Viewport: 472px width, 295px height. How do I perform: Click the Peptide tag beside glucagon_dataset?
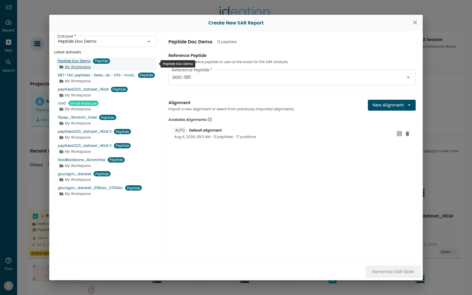point(102,174)
